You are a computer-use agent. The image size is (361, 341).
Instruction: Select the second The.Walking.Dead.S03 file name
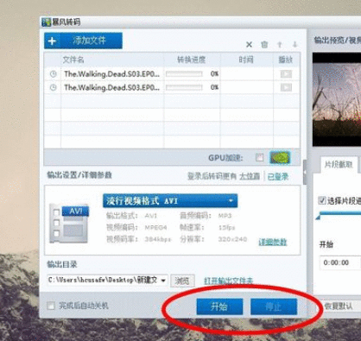tap(111, 87)
